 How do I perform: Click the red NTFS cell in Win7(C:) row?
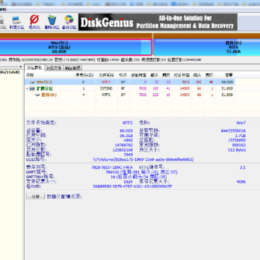(106, 82)
